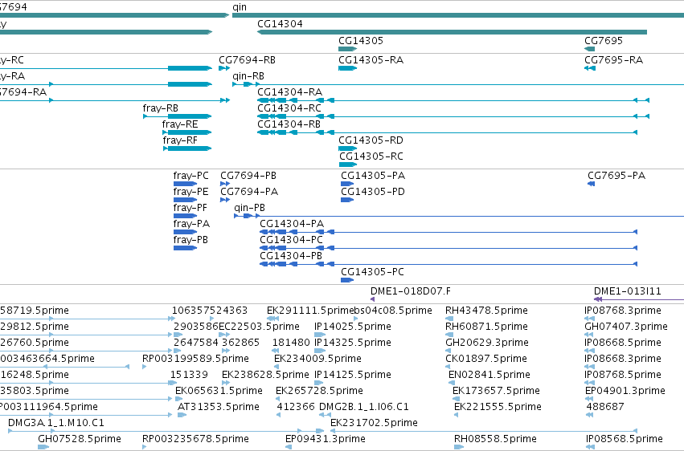Click the GH07407.3prime EST

click(x=589, y=335)
